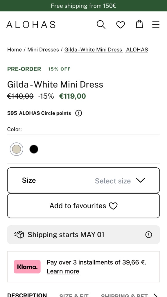
Task: Click the ALOHAS logo
Action: pos(31,25)
